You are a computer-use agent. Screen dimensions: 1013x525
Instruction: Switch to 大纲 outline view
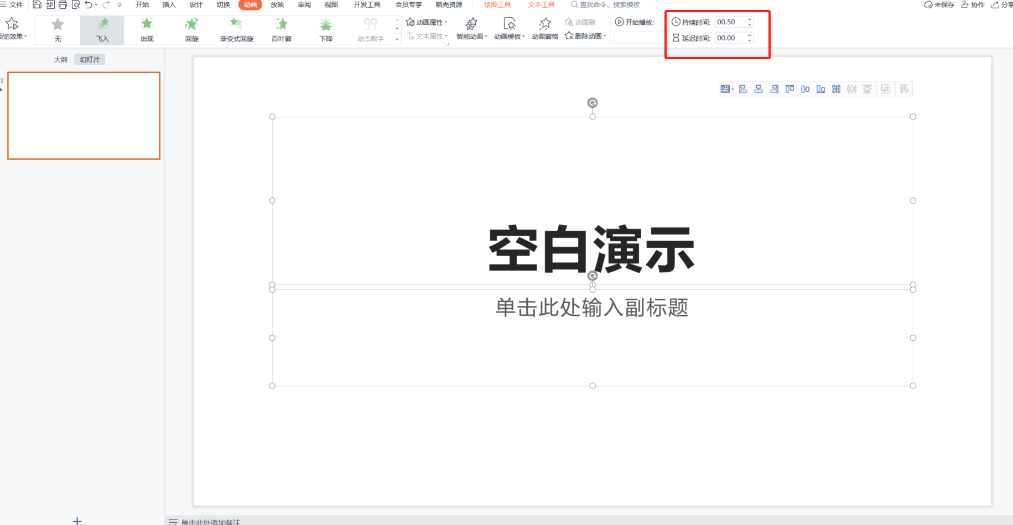point(61,60)
